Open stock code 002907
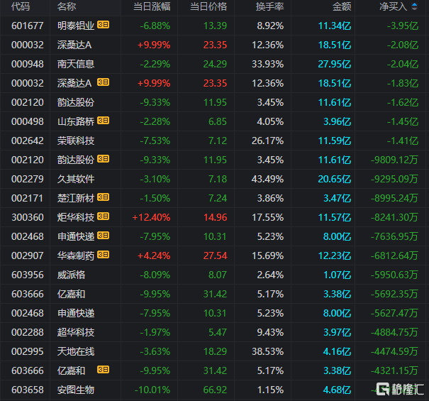Screen dimensions: 429x401 [28, 256]
